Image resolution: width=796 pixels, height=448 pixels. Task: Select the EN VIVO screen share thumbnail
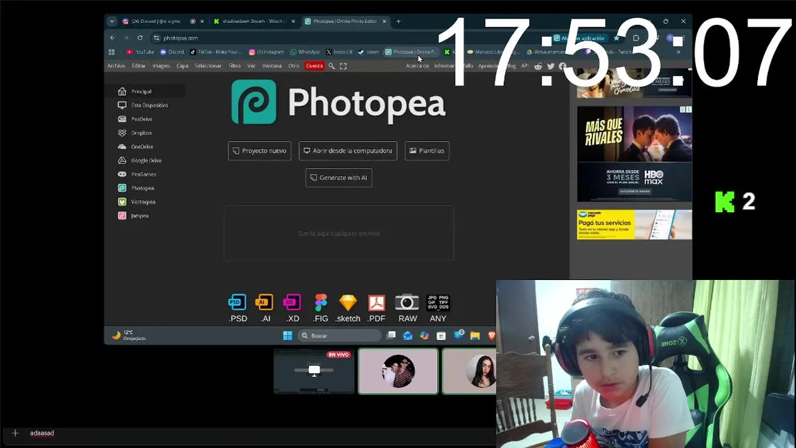[314, 371]
